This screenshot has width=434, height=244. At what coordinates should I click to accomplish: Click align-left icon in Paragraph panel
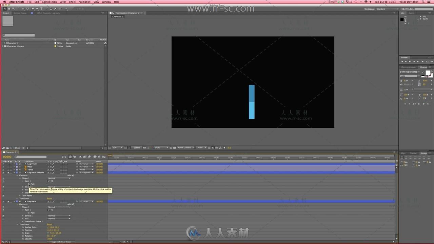(402, 157)
